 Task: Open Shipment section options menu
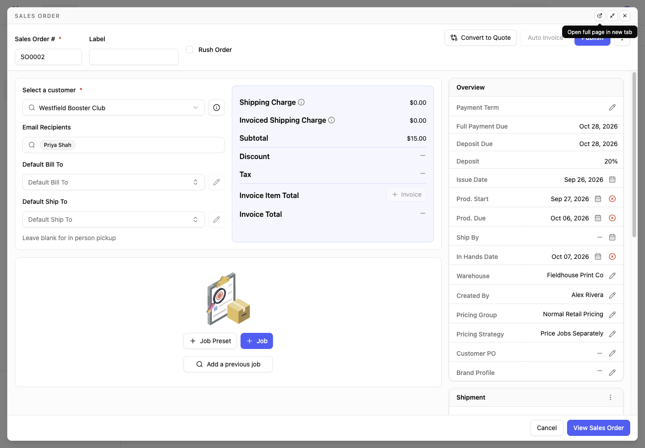[x=611, y=397]
